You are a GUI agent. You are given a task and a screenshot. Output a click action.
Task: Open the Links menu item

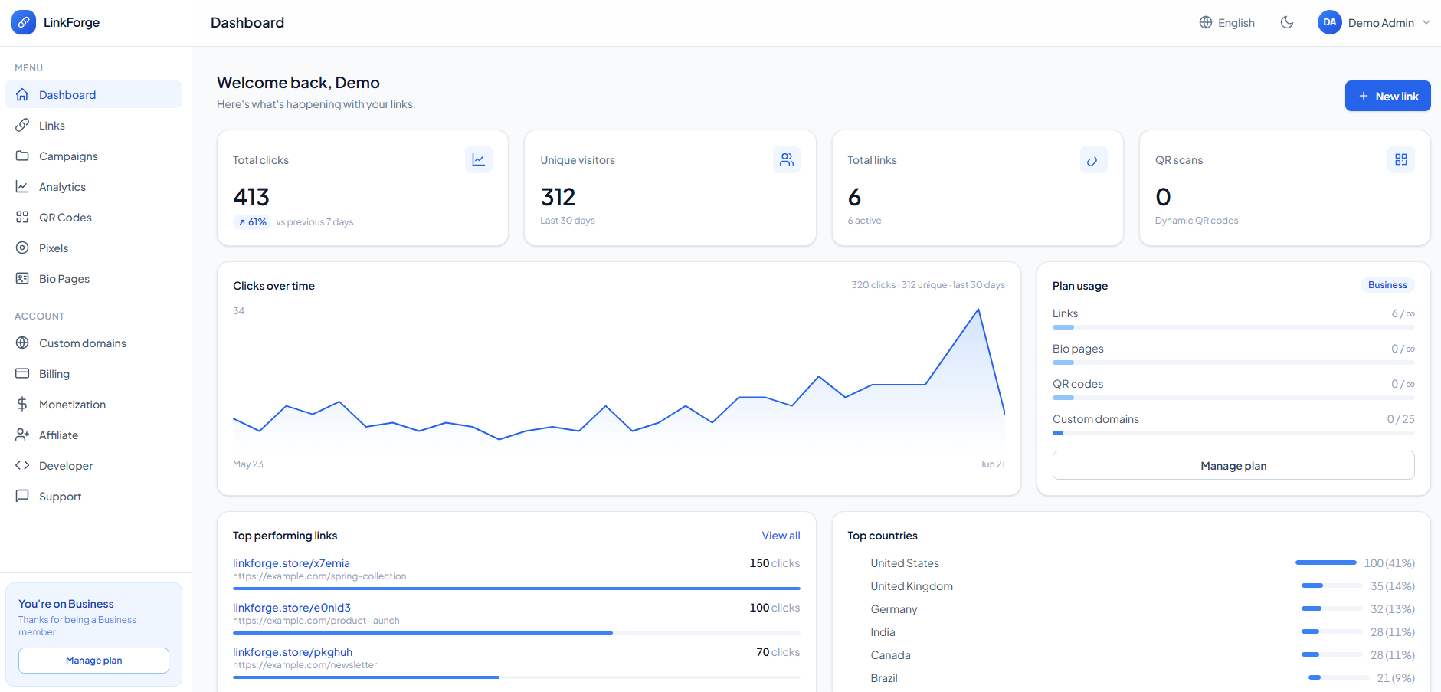(93, 125)
